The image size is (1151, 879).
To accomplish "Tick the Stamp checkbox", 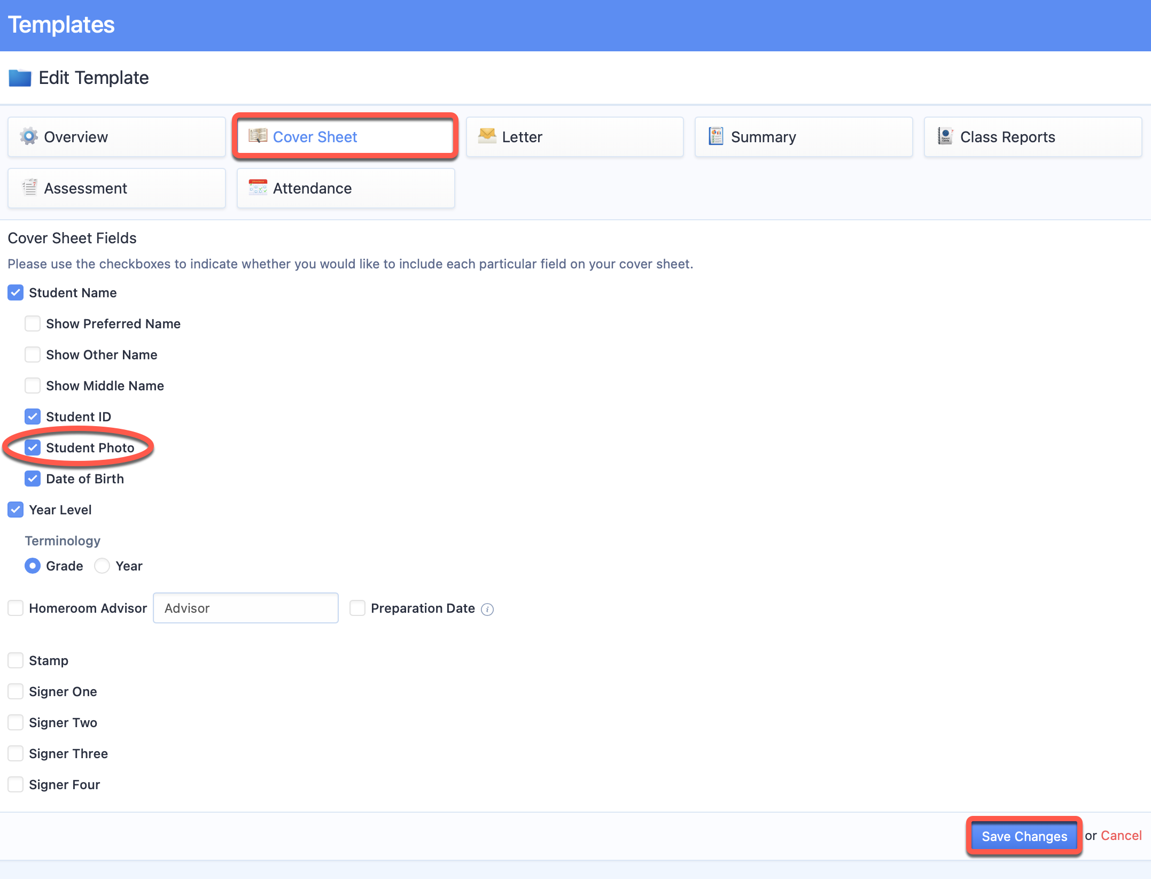I will pos(15,660).
